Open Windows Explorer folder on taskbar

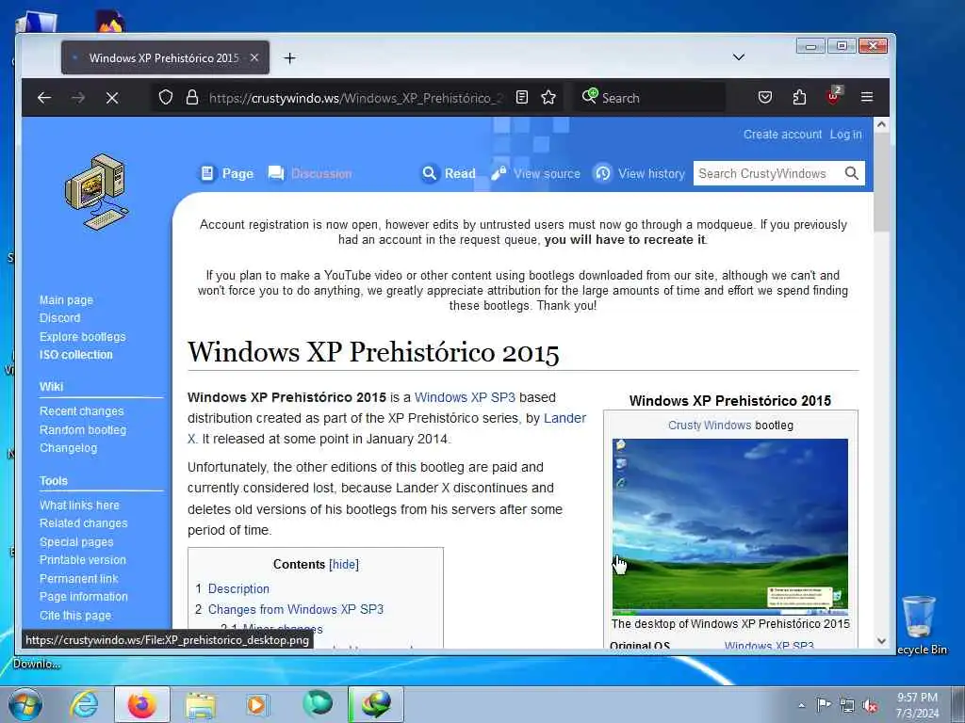201,704
